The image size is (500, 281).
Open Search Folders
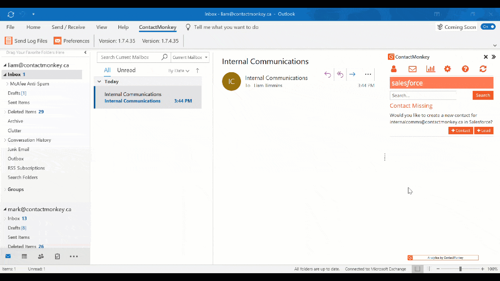[23, 178]
